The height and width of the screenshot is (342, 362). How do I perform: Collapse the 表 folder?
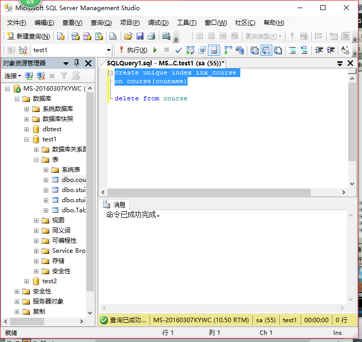(36, 160)
